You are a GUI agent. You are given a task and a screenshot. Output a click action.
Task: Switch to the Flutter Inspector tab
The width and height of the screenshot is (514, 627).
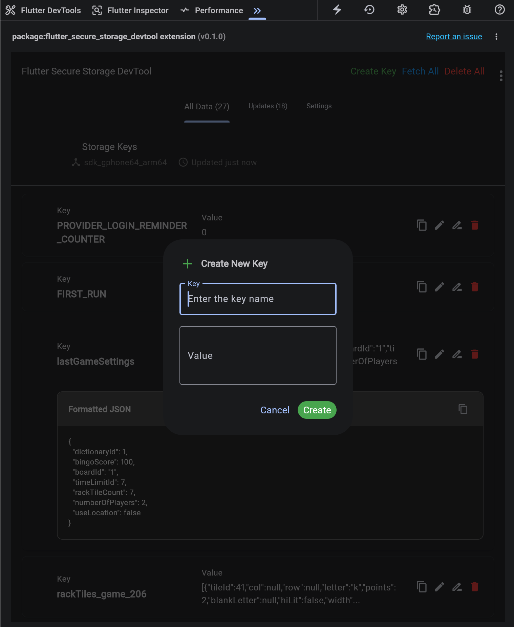(x=131, y=10)
